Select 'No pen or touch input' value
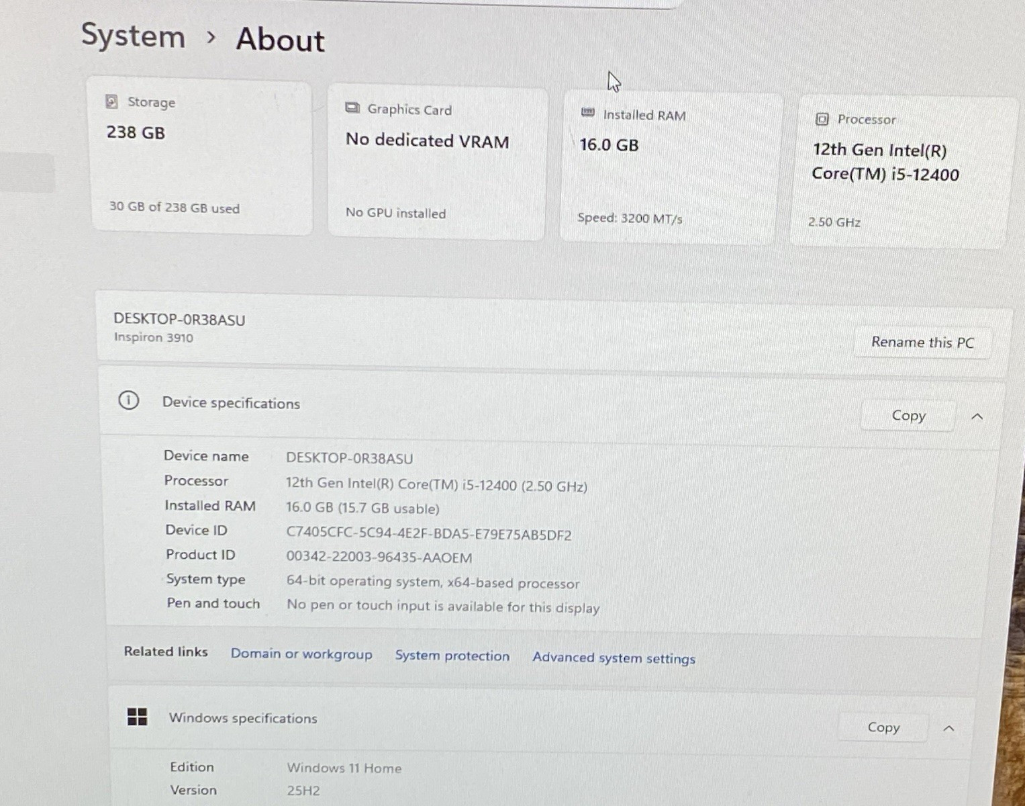Viewport: 1025px width, 806px height. (x=443, y=607)
